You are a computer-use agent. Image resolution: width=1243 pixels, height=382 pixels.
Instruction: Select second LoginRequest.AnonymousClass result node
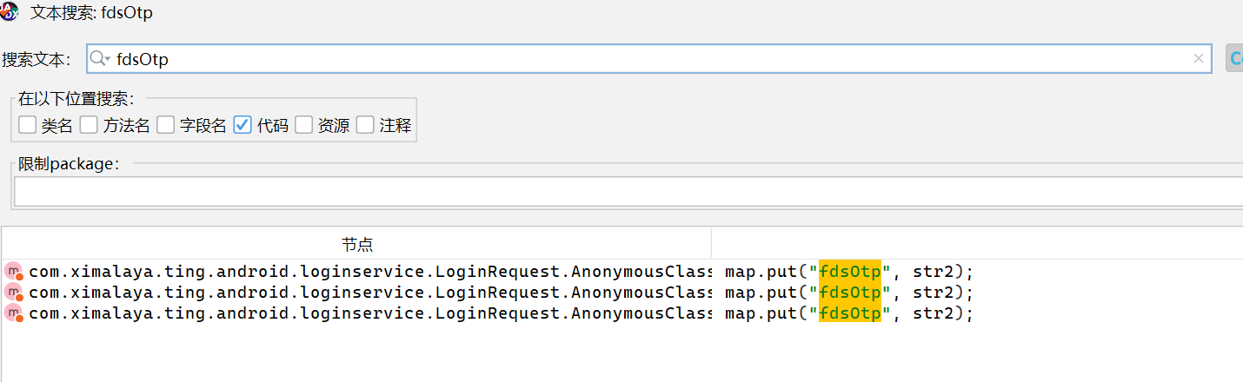369,292
